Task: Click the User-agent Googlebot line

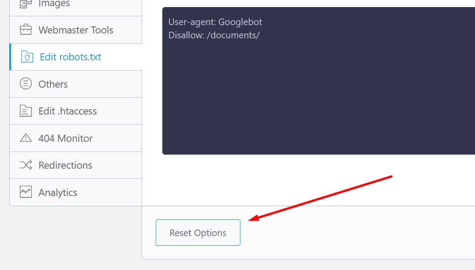Action: click(x=215, y=22)
